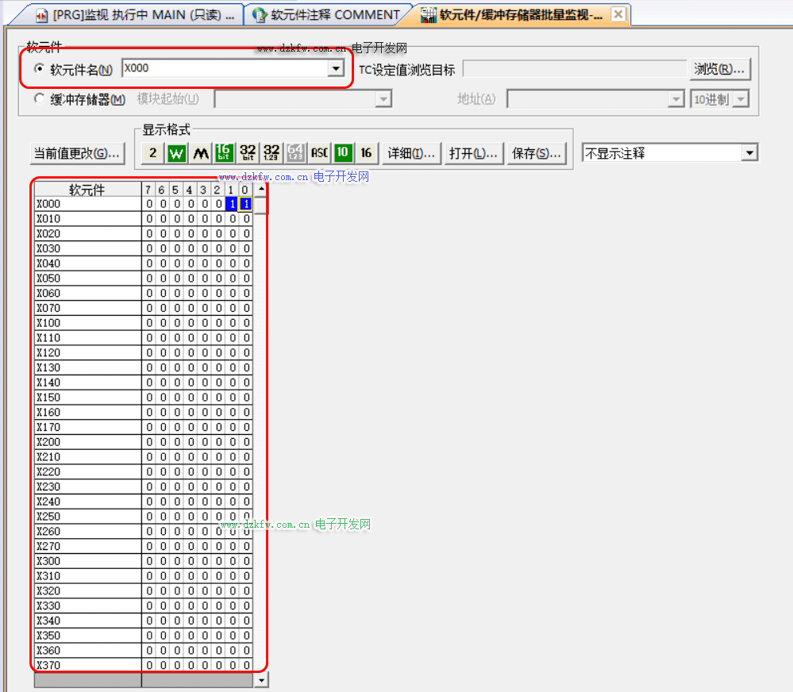
Task: Click the green W word display icon
Action: click(x=177, y=153)
